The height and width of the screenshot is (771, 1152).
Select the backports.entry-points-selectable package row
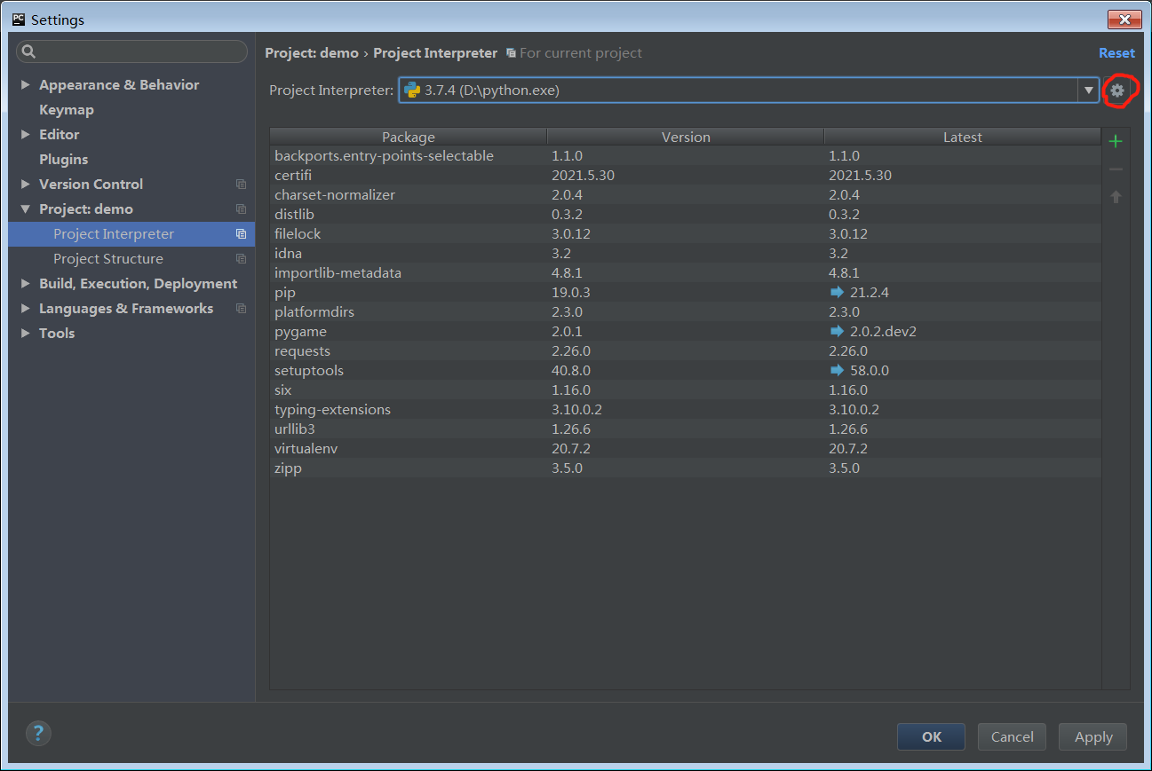pos(686,156)
